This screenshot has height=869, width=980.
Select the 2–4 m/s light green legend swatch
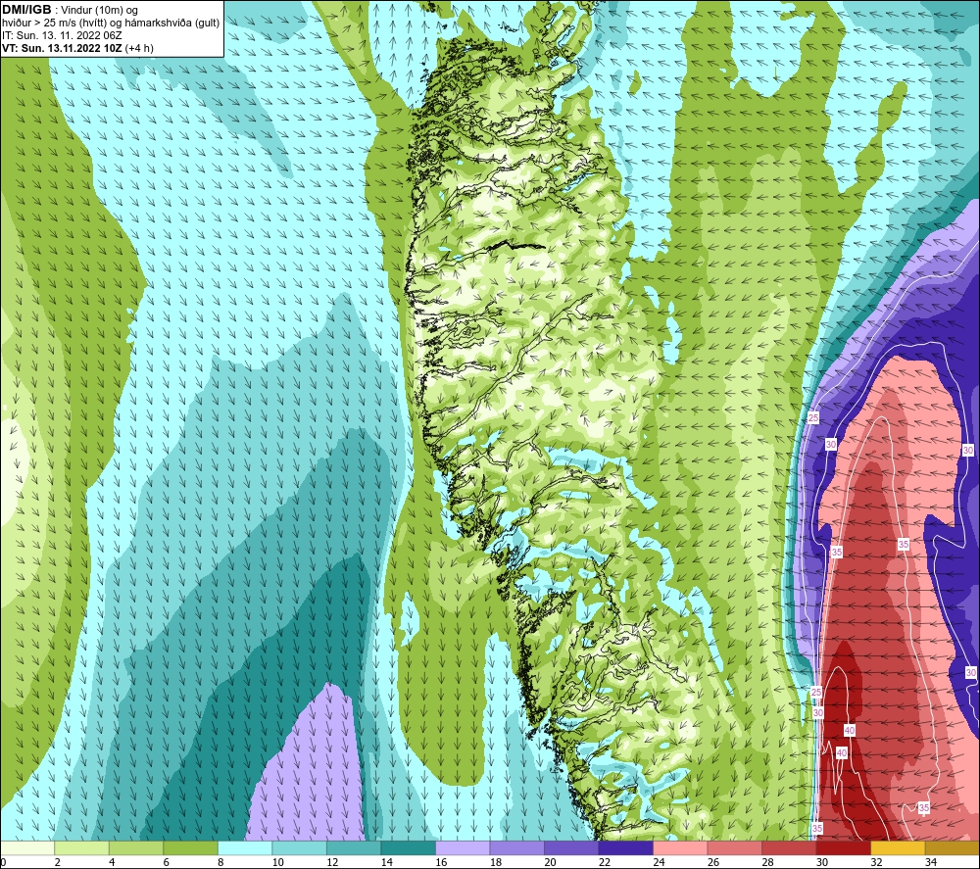click(x=82, y=847)
